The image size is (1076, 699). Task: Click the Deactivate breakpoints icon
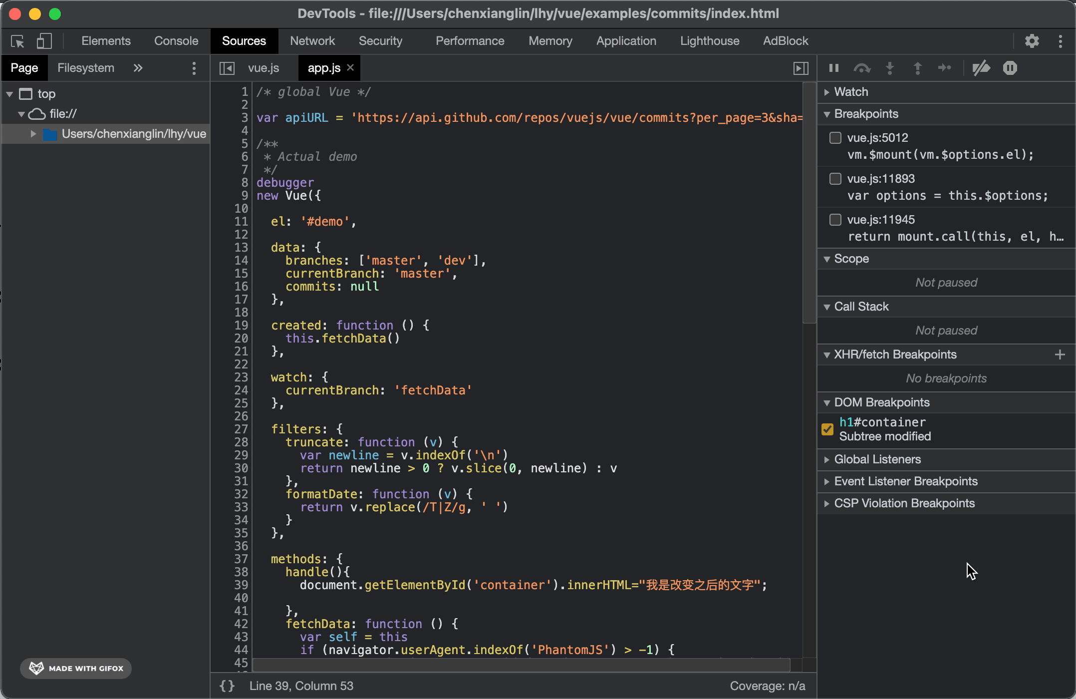pos(981,68)
